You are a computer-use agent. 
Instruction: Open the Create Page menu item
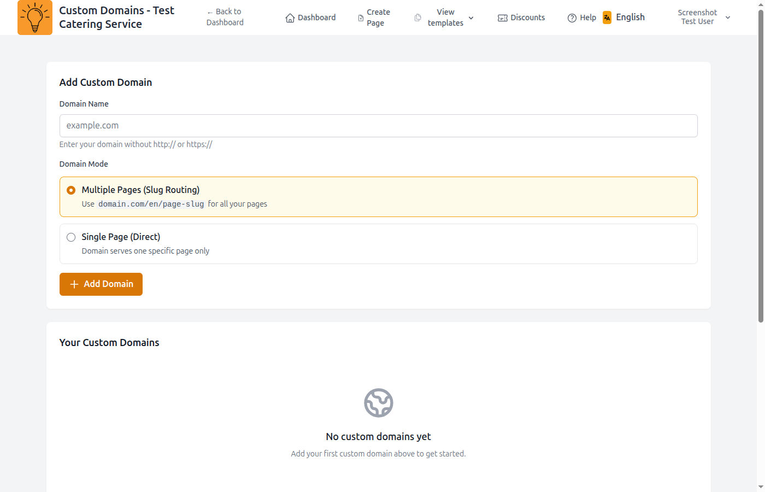coord(374,17)
